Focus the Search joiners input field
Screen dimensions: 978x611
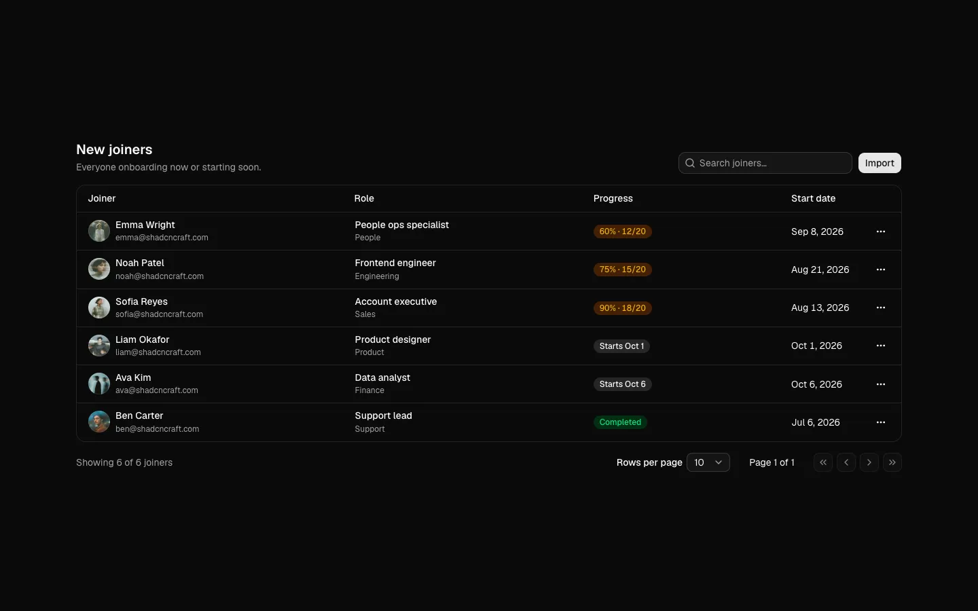point(765,163)
